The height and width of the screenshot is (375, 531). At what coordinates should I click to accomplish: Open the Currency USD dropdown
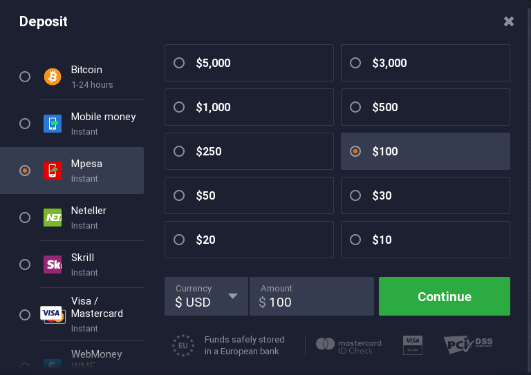[x=206, y=296]
